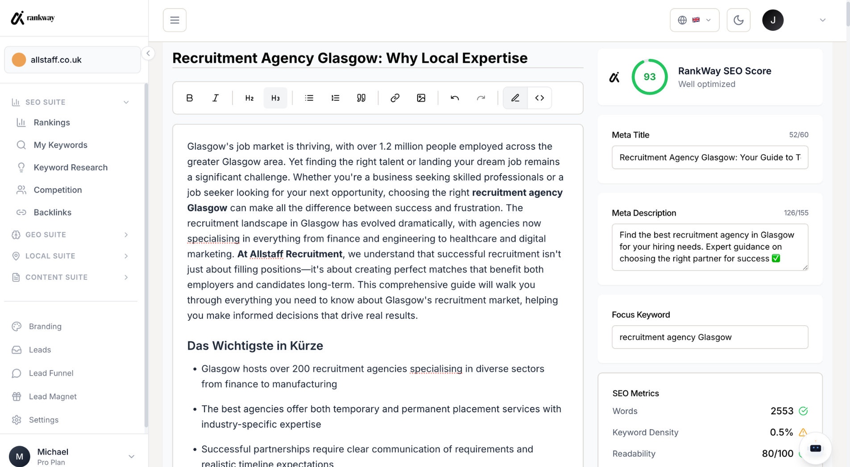Switch to visual edit mode (pen icon)

515,98
